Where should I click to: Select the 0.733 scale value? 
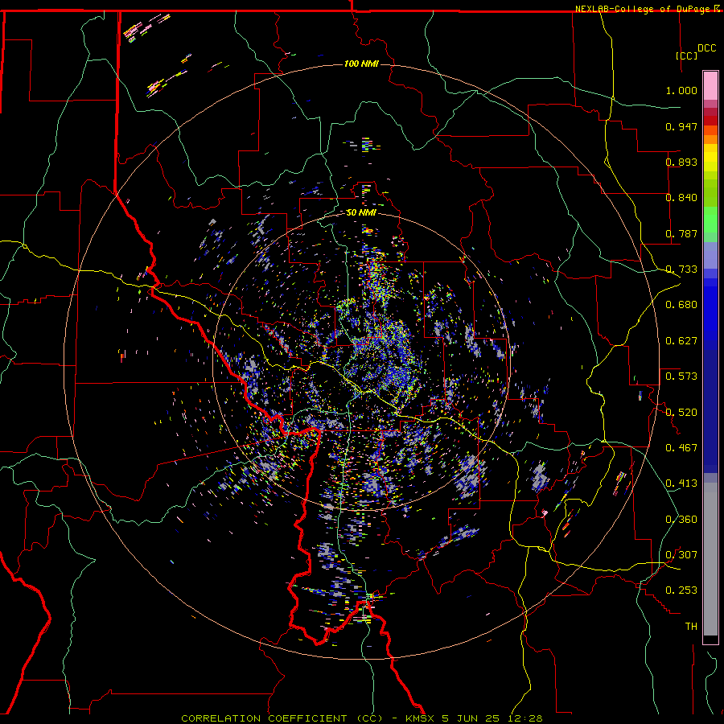click(x=681, y=269)
